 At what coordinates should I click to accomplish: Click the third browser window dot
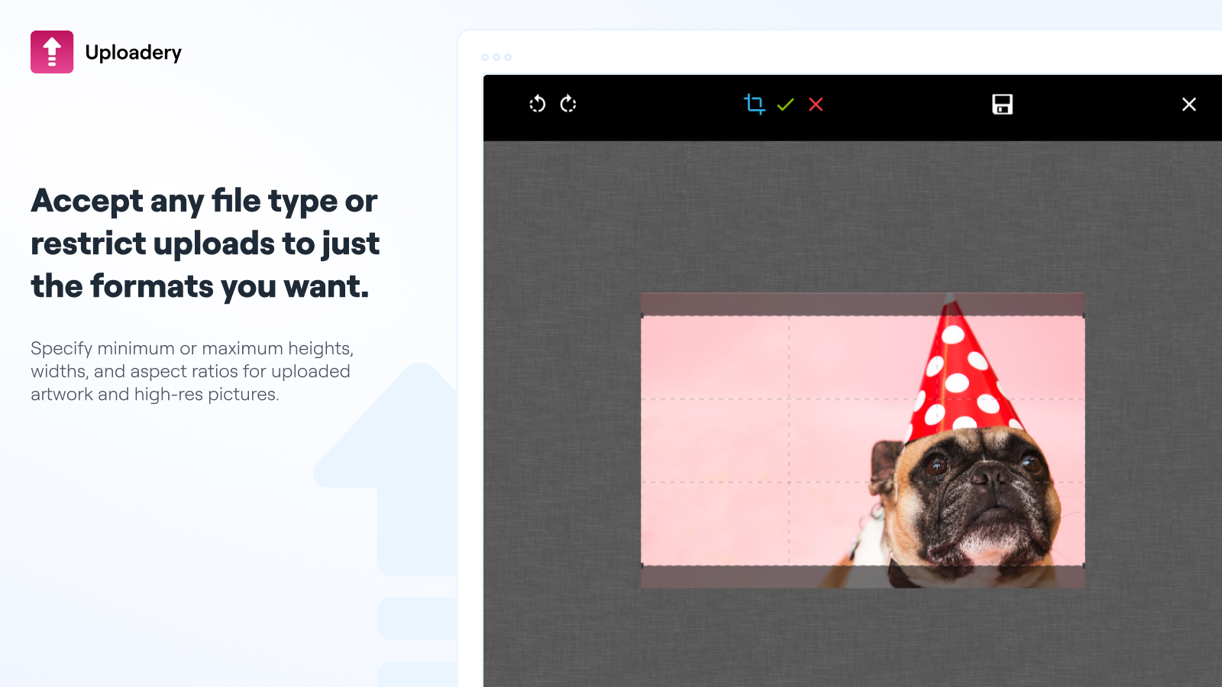tap(509, 56)
